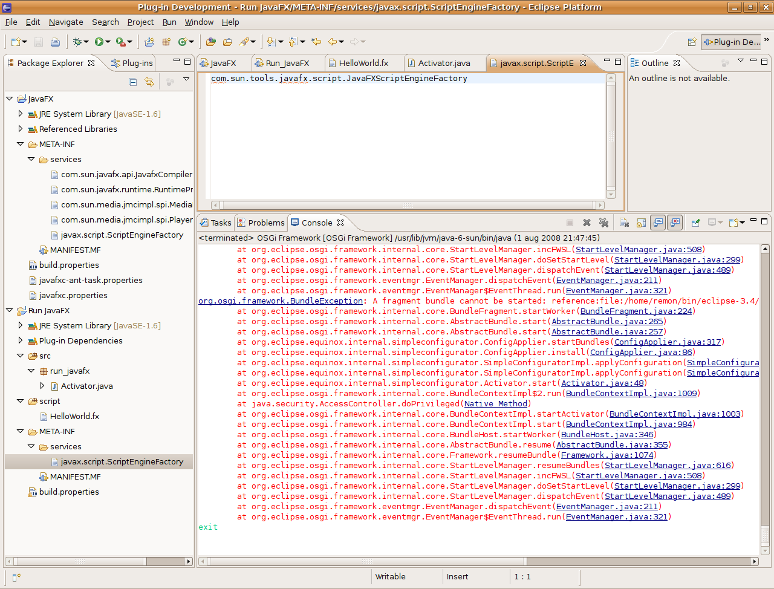Click Collapse All in Package Explorer
Image resolution: width=774 pixels, height=589 pixels.
pyautogui.click(x=133, y=82)
